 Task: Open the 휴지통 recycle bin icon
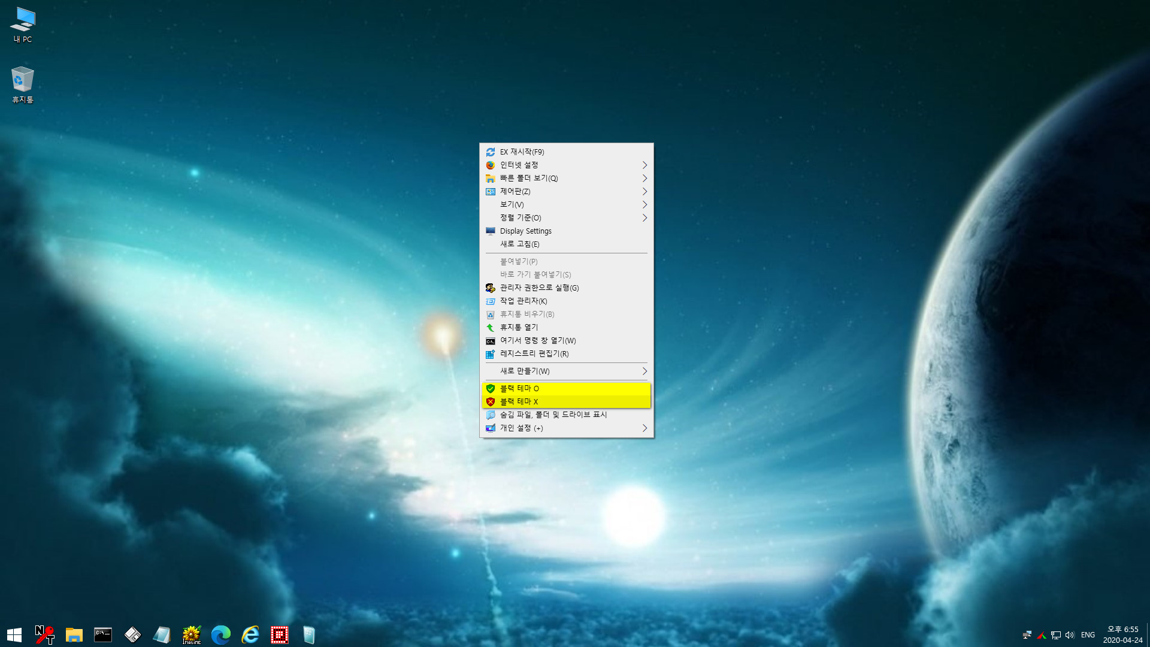tap(23, 84)
